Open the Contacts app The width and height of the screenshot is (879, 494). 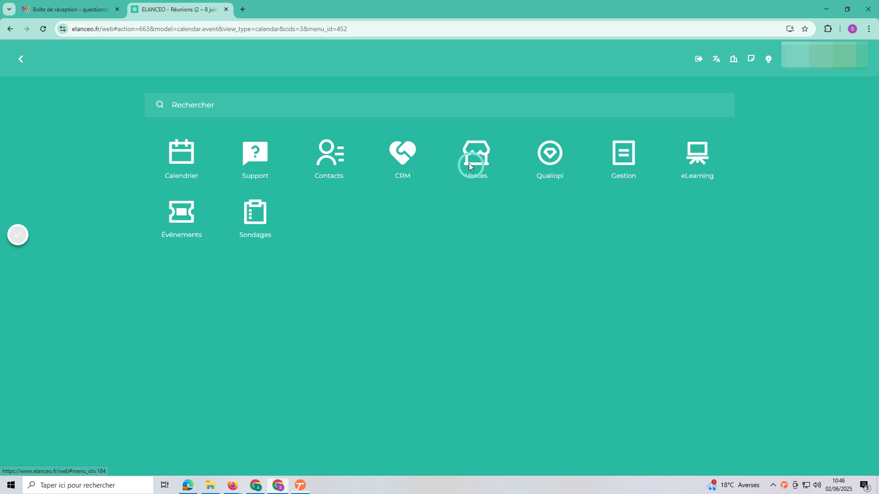329,159
